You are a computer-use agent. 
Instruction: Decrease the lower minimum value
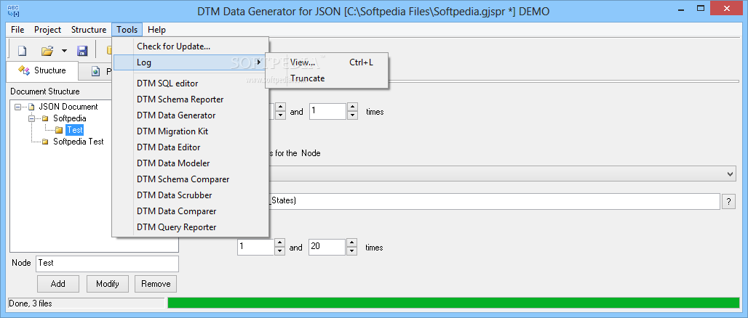tap(281, 251)
